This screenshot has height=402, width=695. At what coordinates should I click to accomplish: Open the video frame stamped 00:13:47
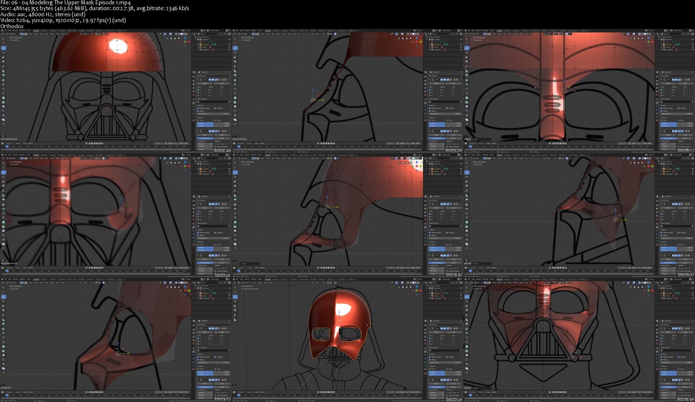[x=347, y=215]
